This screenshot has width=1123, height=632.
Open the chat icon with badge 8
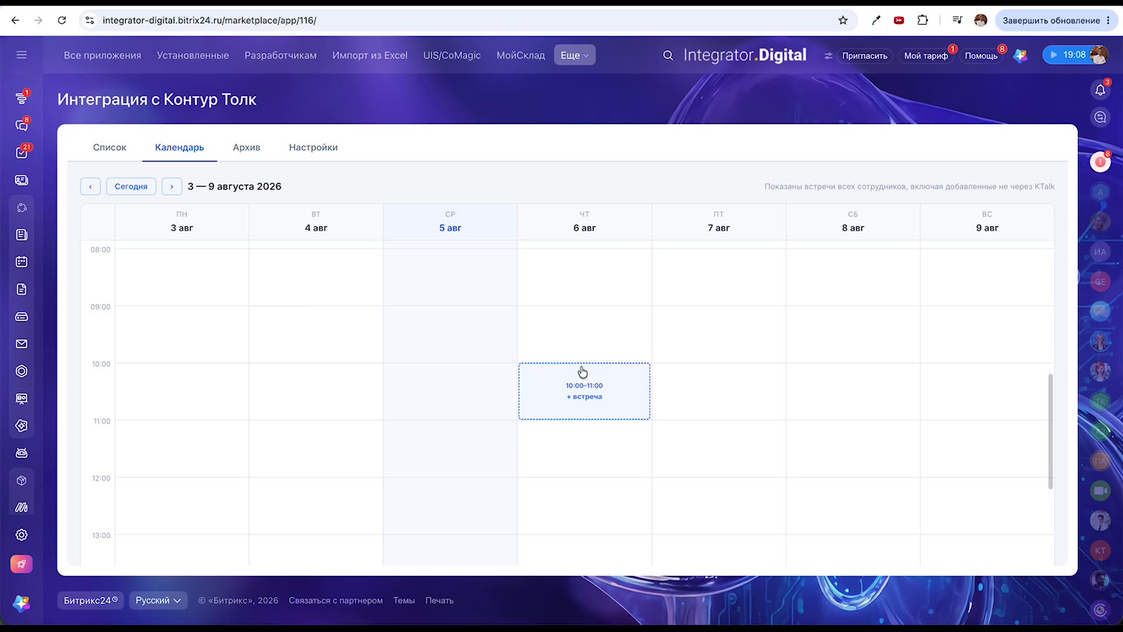(22, 125)
